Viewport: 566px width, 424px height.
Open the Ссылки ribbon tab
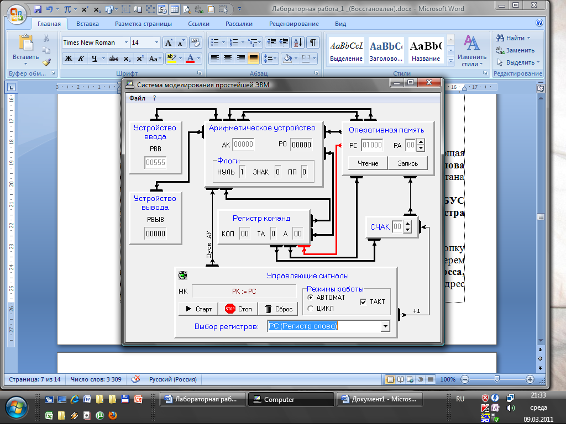[198, 24]
